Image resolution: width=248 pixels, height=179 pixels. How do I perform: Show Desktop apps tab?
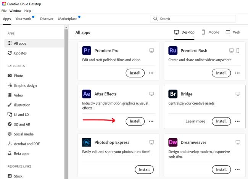pos(184,32)
